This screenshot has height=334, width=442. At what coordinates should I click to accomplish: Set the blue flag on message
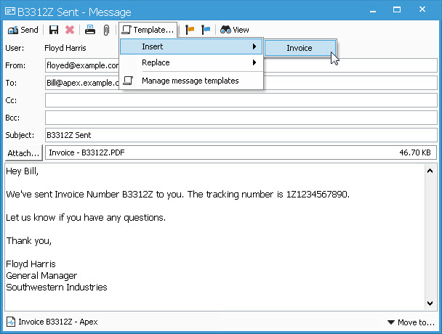pyautogui.click(x=206, y=30)
